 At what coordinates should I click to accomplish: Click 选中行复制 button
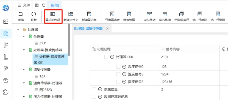coord(200,17)
